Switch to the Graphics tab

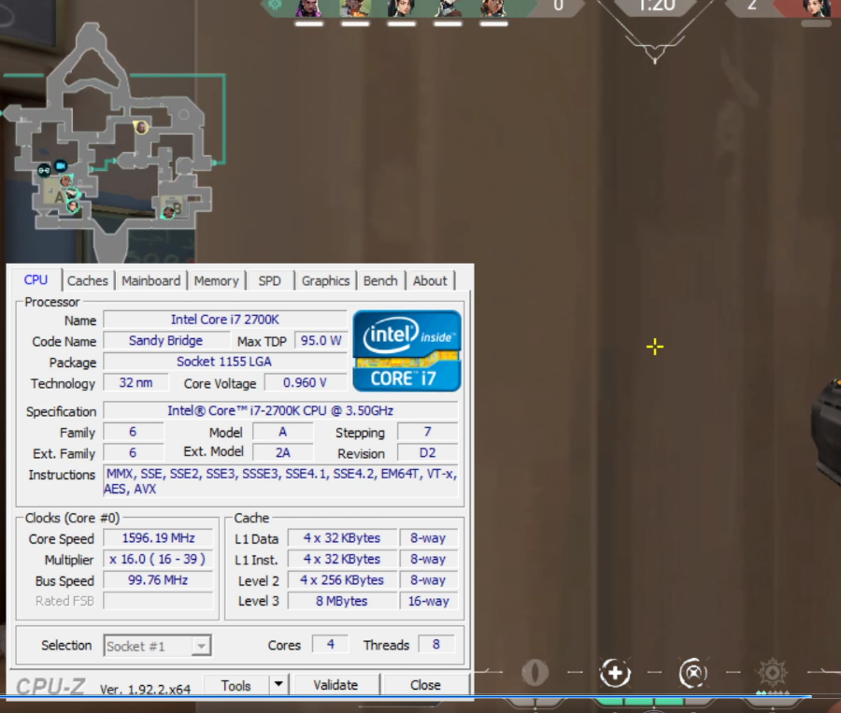tap(325, 280)
